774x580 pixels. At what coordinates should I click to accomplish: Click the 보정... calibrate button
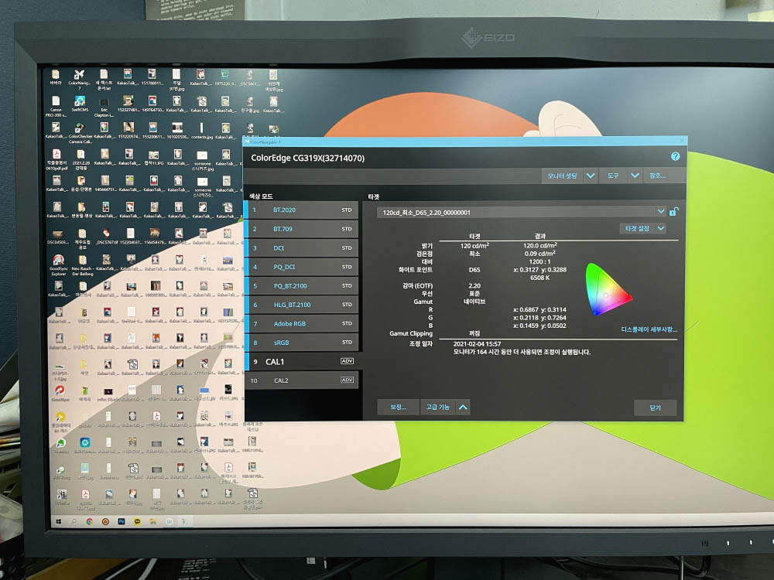(398, 408)
